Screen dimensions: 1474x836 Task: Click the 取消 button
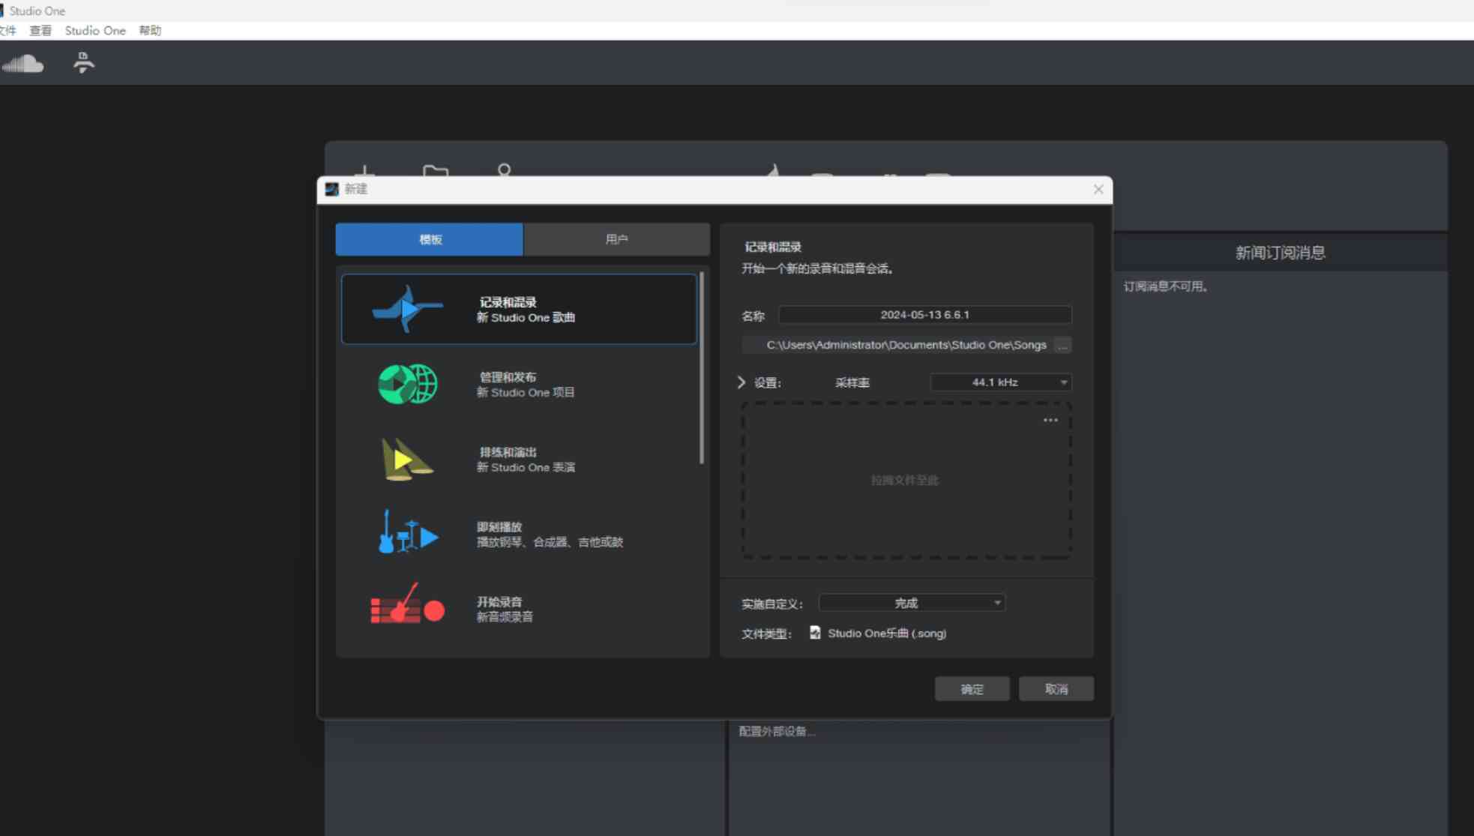[x=1056, y=689]
